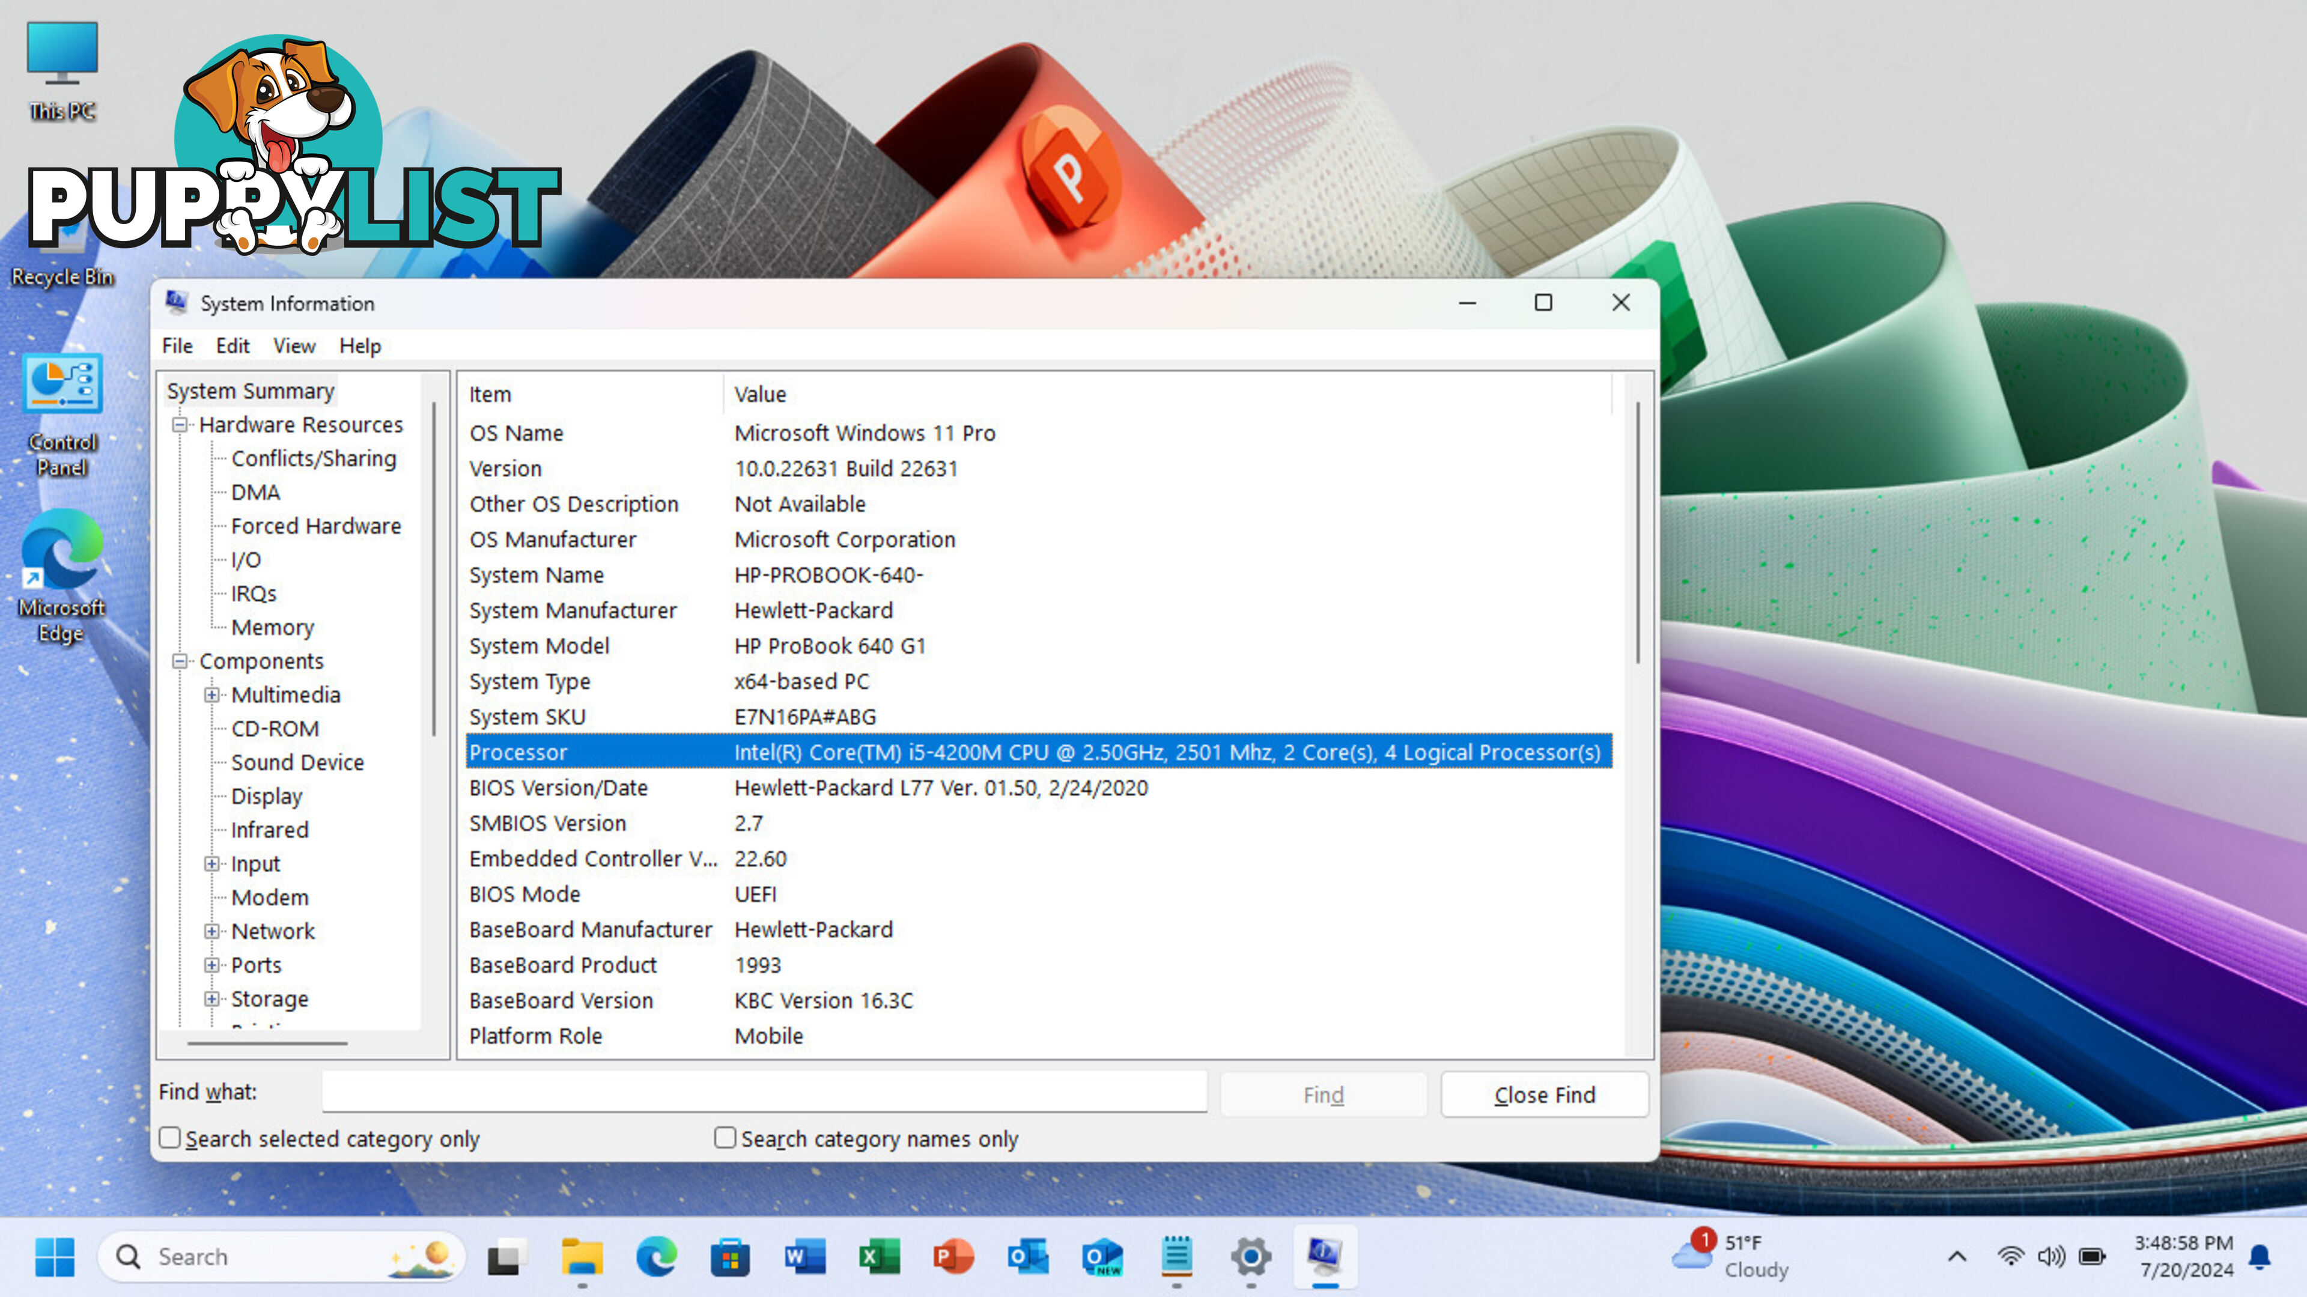Expand the Multimedia tree node
The image size is (2307, 1297).
(x=212, y=695)
